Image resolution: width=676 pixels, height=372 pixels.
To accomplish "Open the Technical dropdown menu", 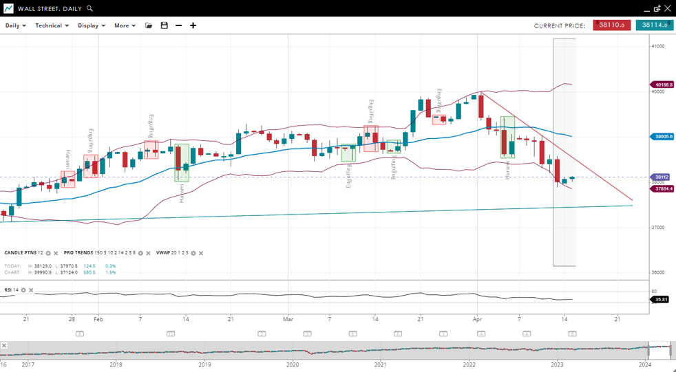I will click(x=52, y=25).
